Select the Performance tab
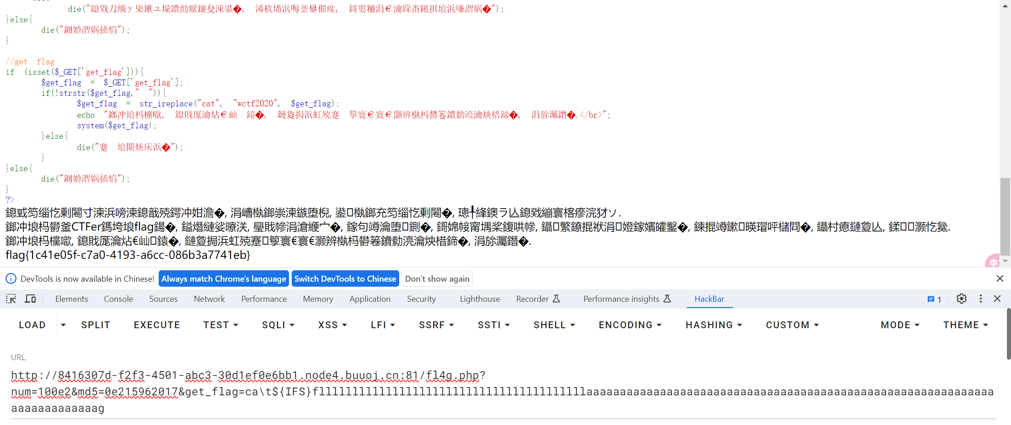Image resolution: width=1011 pixels, height=425 pixels. [264, 299]
